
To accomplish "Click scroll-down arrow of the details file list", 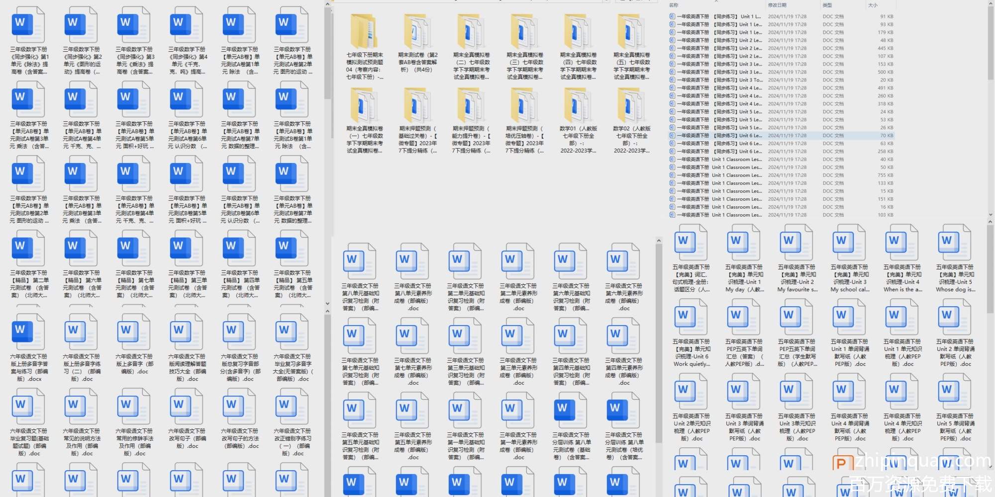I will point(990,215).
